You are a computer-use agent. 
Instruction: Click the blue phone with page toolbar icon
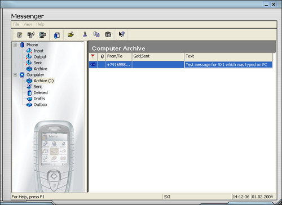click(x=57, y=35)
